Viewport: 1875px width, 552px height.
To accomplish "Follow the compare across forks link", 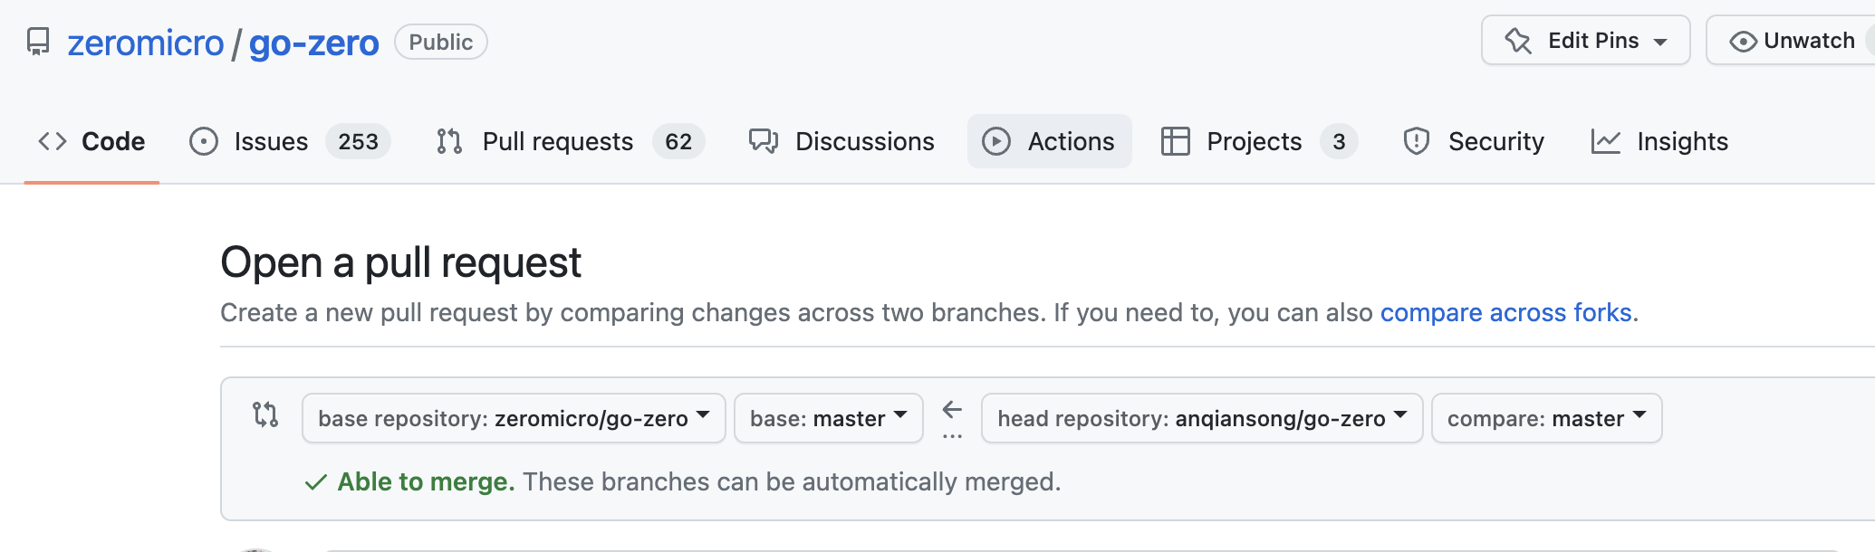I will click(x=1505, y=312).
